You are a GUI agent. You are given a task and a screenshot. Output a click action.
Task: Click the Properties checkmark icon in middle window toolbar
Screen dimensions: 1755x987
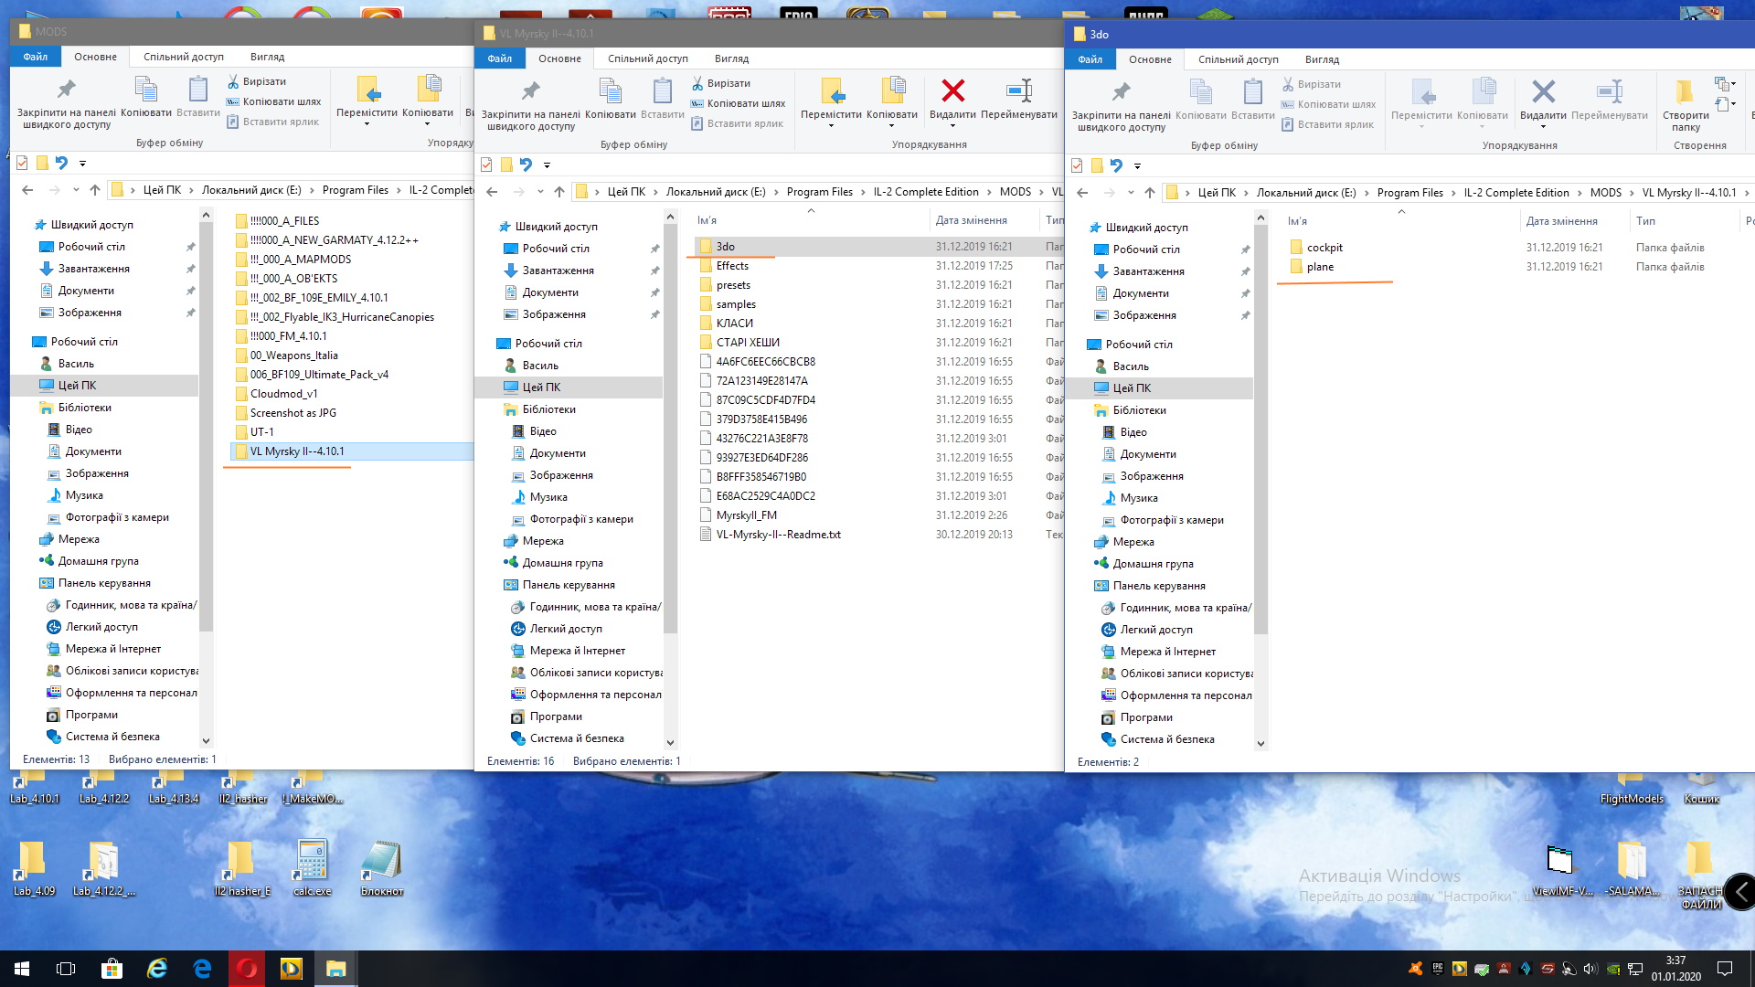(486, 164)
